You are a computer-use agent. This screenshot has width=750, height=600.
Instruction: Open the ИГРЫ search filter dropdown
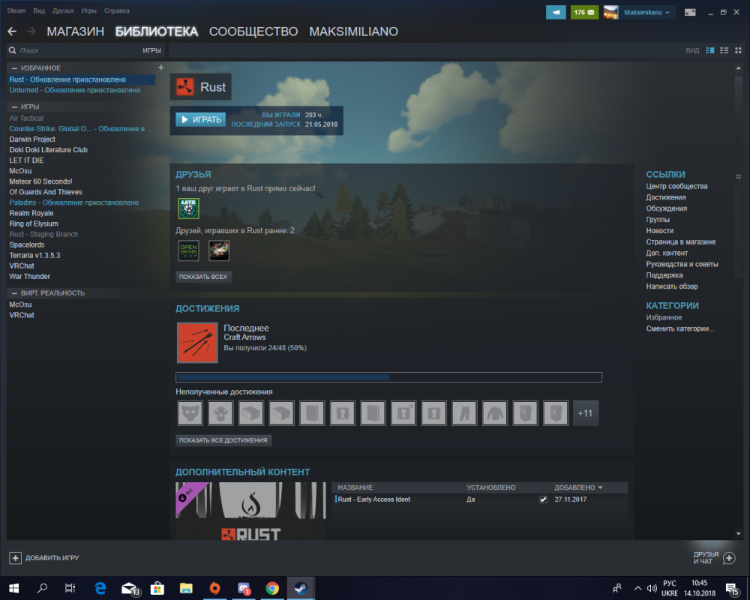(151, 50)
